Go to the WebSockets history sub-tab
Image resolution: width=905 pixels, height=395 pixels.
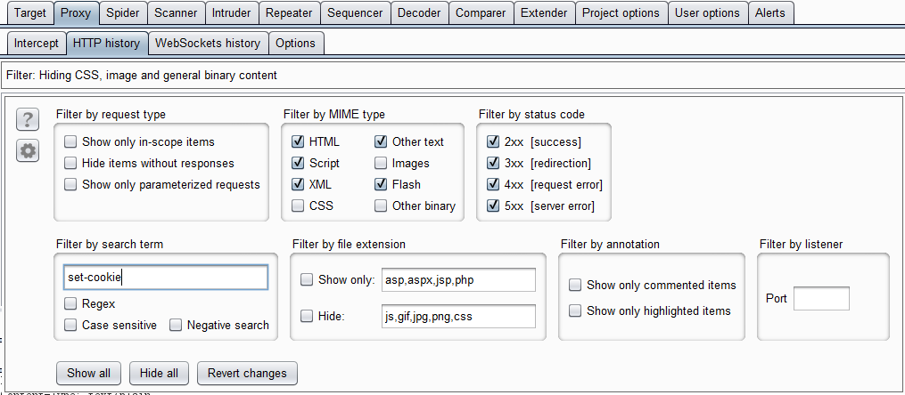pos(207,43)
